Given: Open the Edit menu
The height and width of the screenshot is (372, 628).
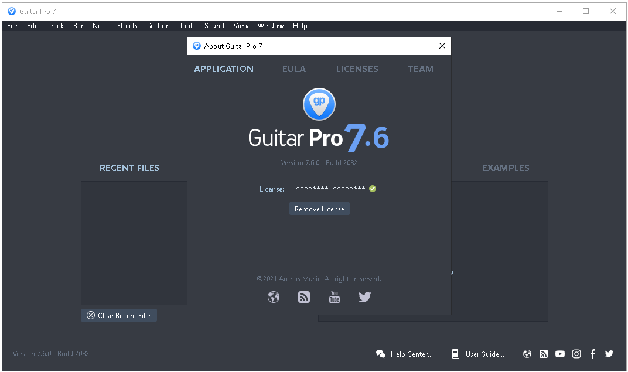Looking at the screenshot, I should [x=33, y=26].
